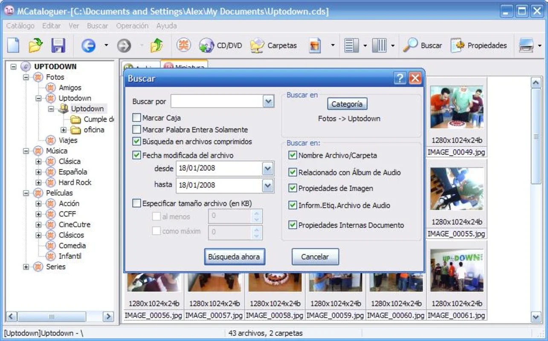The height and width of the screenshot is (341, 548).
Task: Open Propiedades from the toolbar
Action: [x=478, y=45]
